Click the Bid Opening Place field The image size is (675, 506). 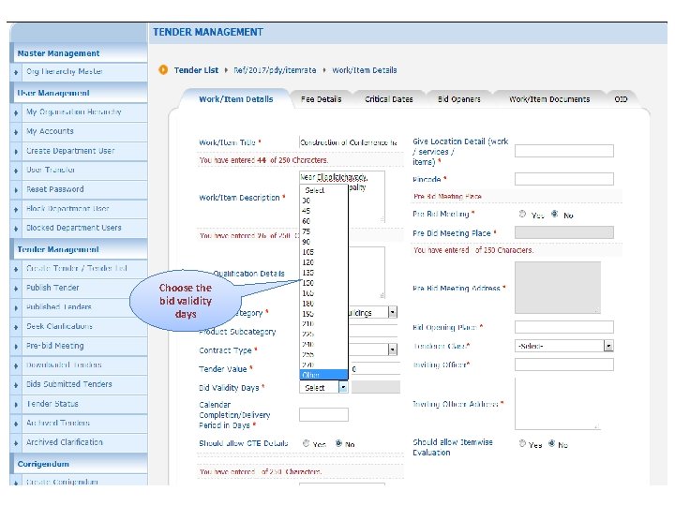pyautogui.click(x=564, y=327)
